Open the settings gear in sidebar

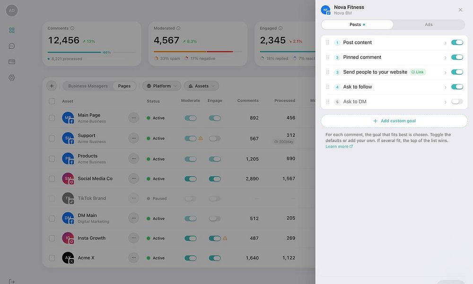click(12, 78)
